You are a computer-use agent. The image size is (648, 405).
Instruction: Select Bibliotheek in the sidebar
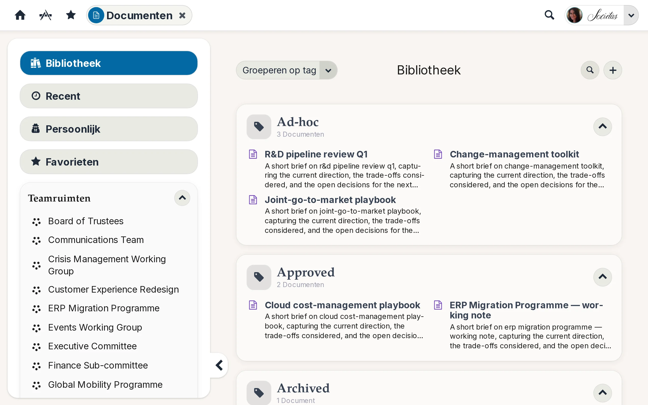(x=109, y=63)
